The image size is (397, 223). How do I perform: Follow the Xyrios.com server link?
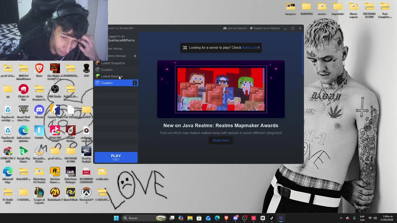(x=250, y=47)
